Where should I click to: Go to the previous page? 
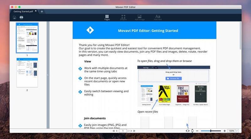point(117,131)
